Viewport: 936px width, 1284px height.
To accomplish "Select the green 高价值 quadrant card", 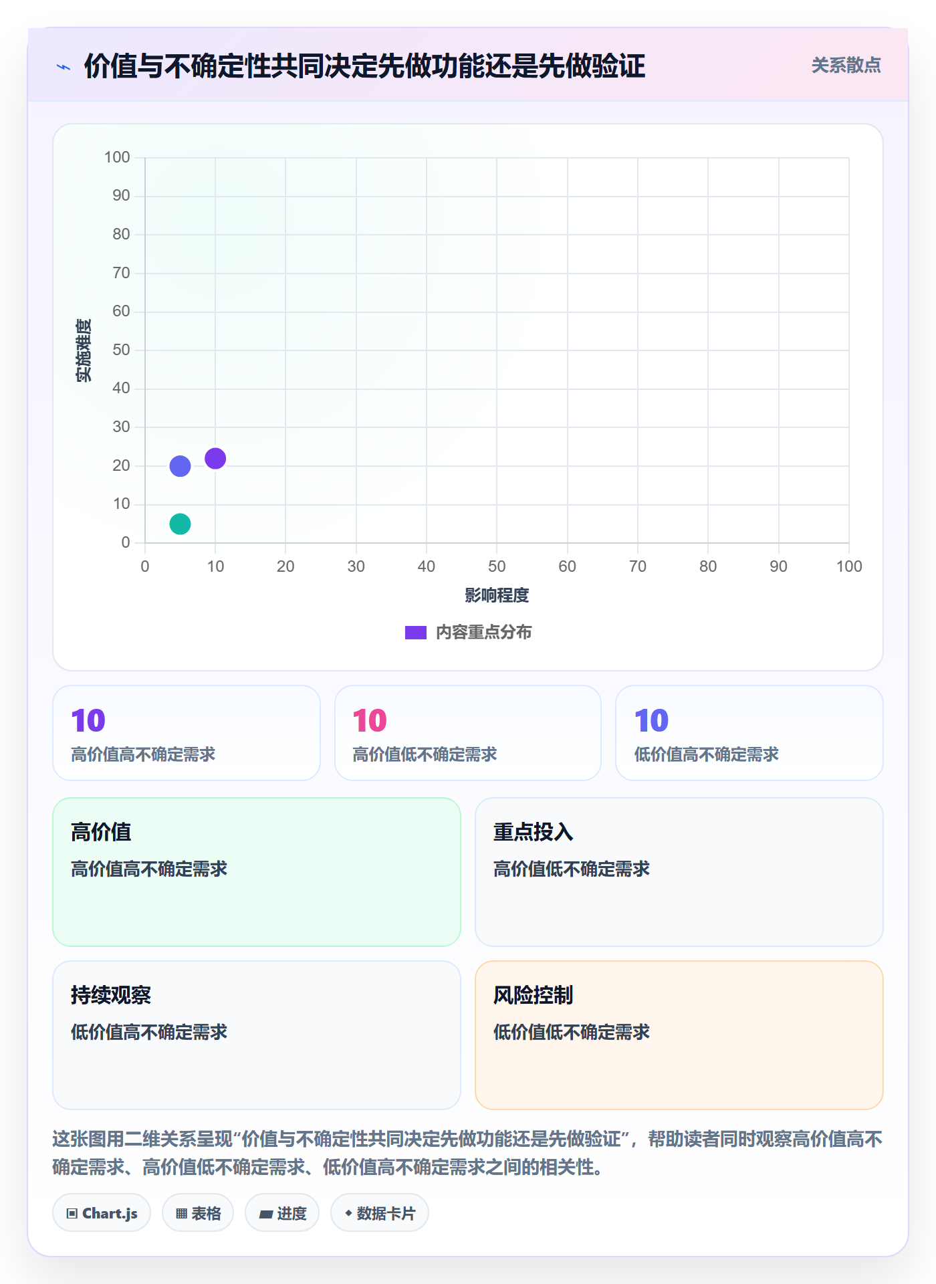I will [x=257, y=872].
